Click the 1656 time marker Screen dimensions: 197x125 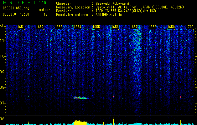tap(115, 27)
